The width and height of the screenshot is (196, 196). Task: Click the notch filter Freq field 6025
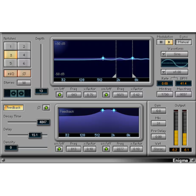point(120,95)
